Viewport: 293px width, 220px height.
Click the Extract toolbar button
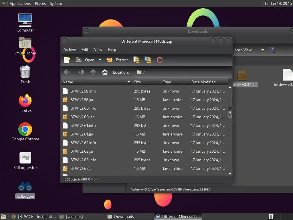[x=117, y=60]
